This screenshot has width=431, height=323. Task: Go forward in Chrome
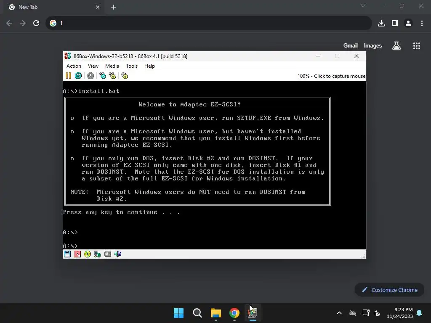[x=23, y=23]
